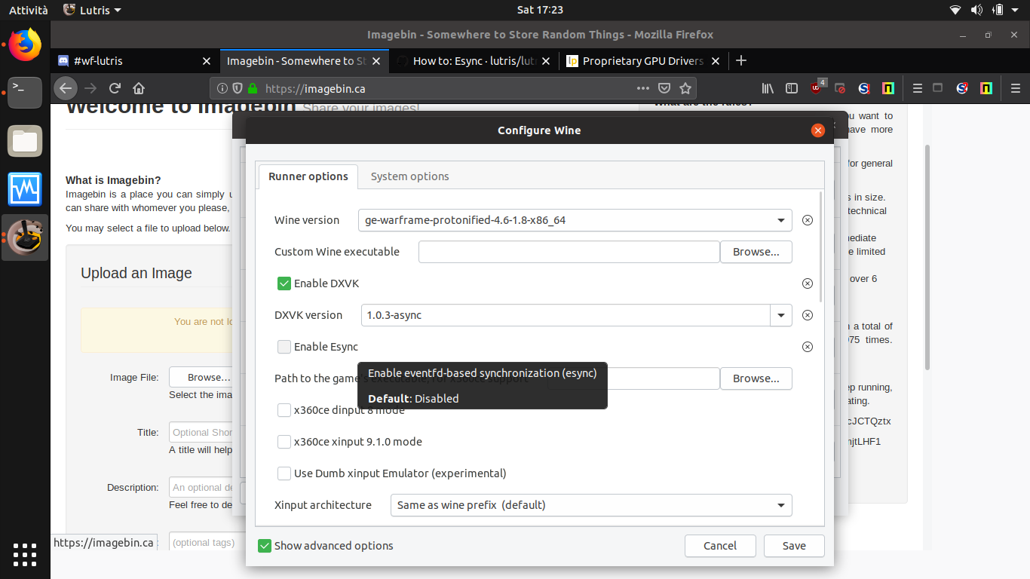Reset the Enable Esync option to default

(808, 347)
